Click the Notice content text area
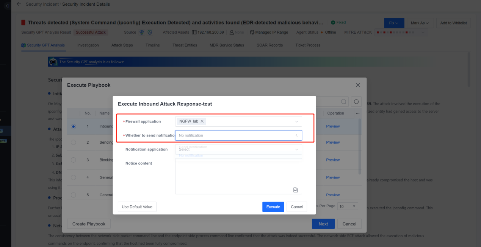 [238, 176]
